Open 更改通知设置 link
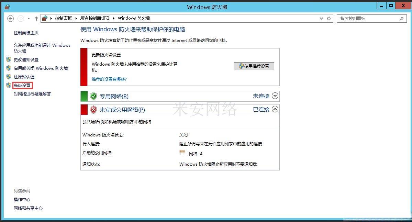This screenshot has height=222, width=412. coord(26,60)
